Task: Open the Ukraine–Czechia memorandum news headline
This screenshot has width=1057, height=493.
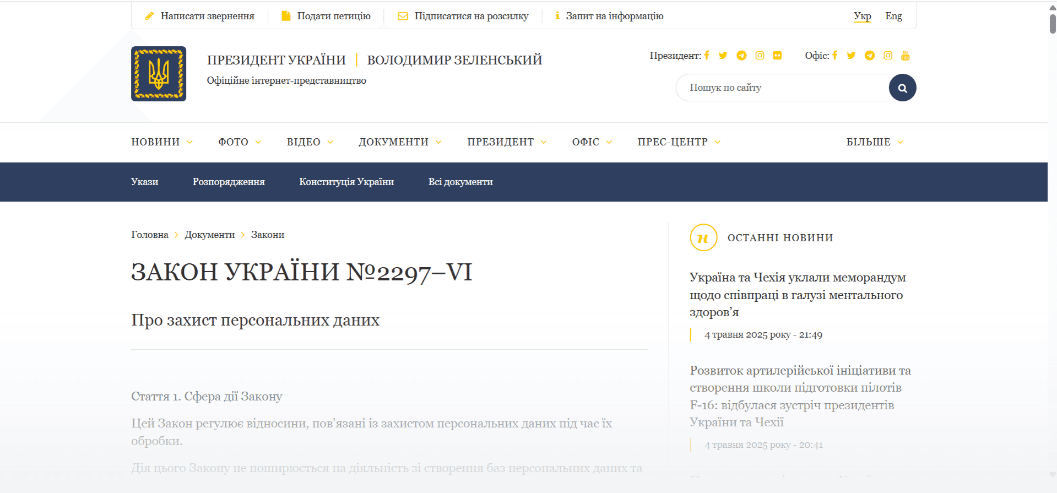Action: 797,295
